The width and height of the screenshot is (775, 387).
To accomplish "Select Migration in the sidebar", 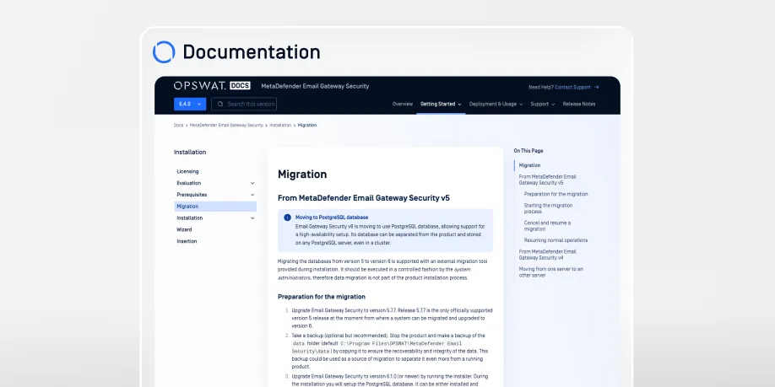I will pyautogui.click(x=215, y=207).
